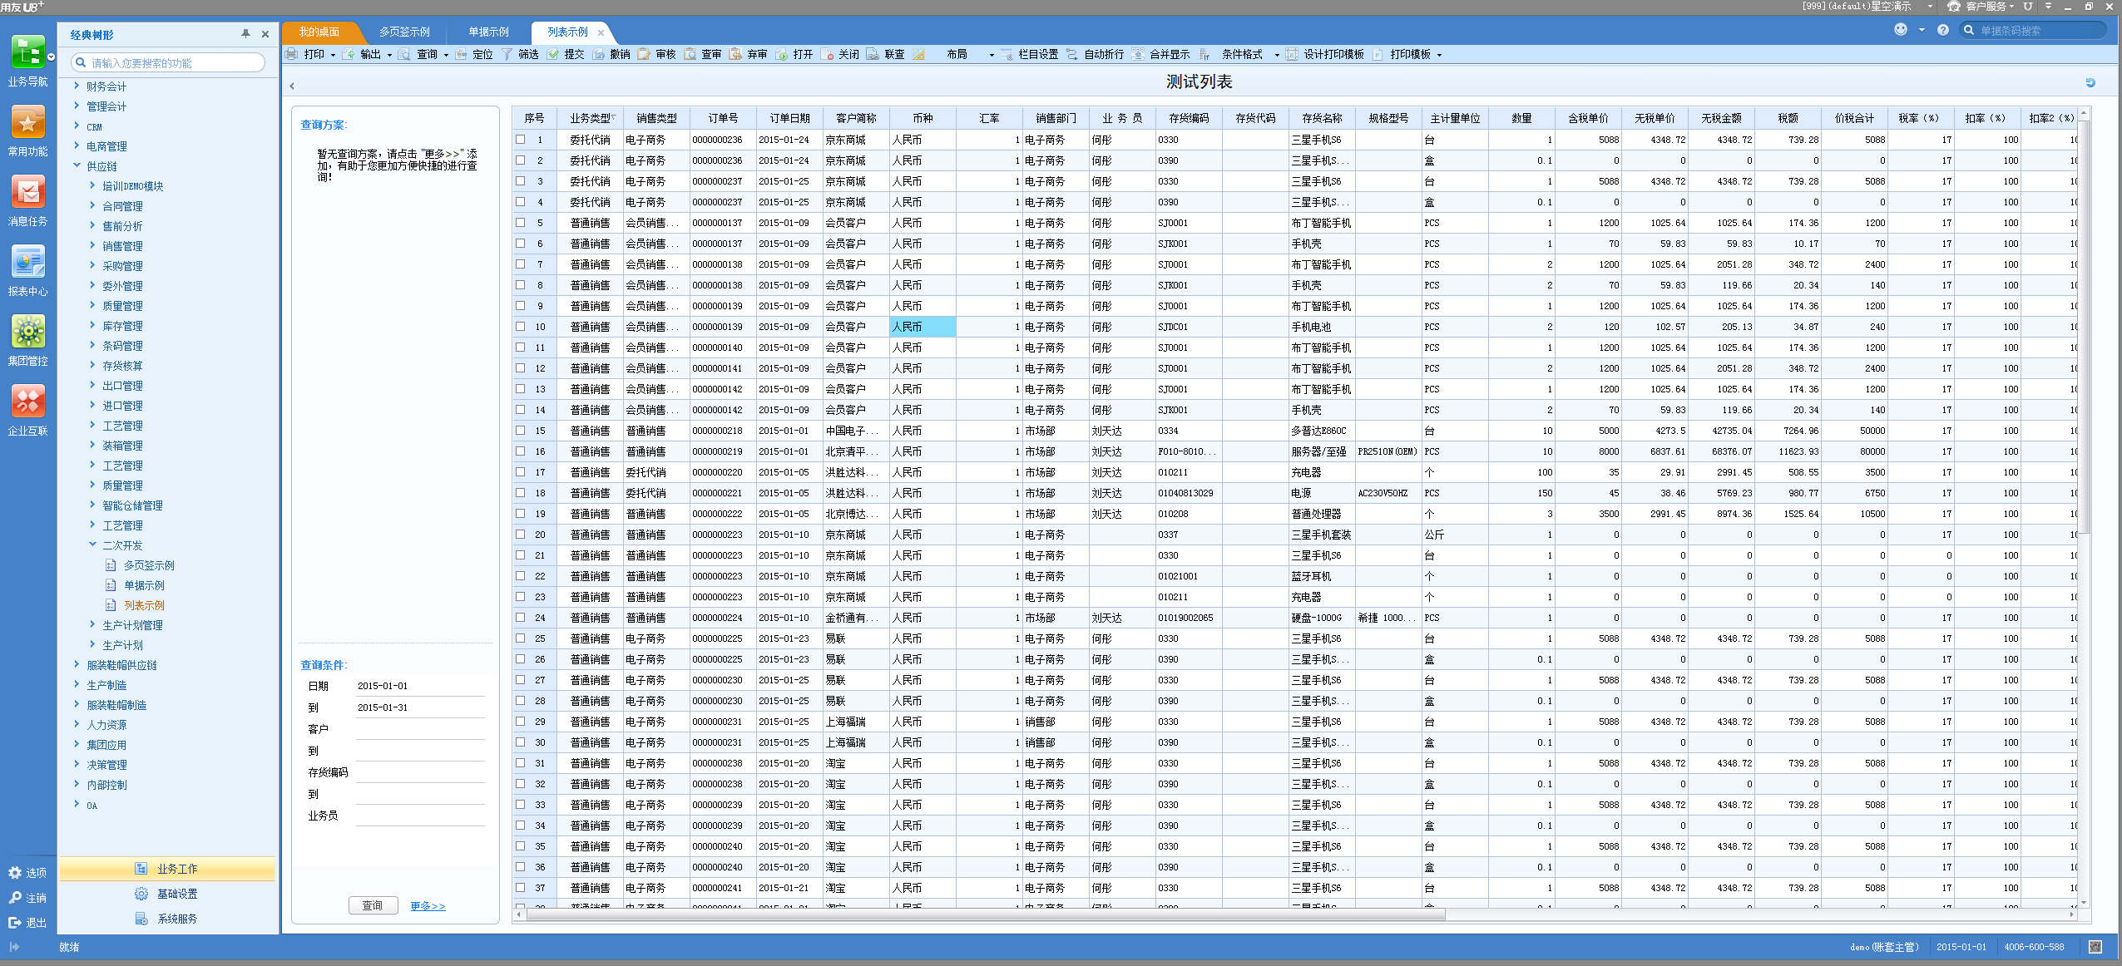2122x966 pixels.
Task: Check the checkbox for row 33
Action: point(521,805)
